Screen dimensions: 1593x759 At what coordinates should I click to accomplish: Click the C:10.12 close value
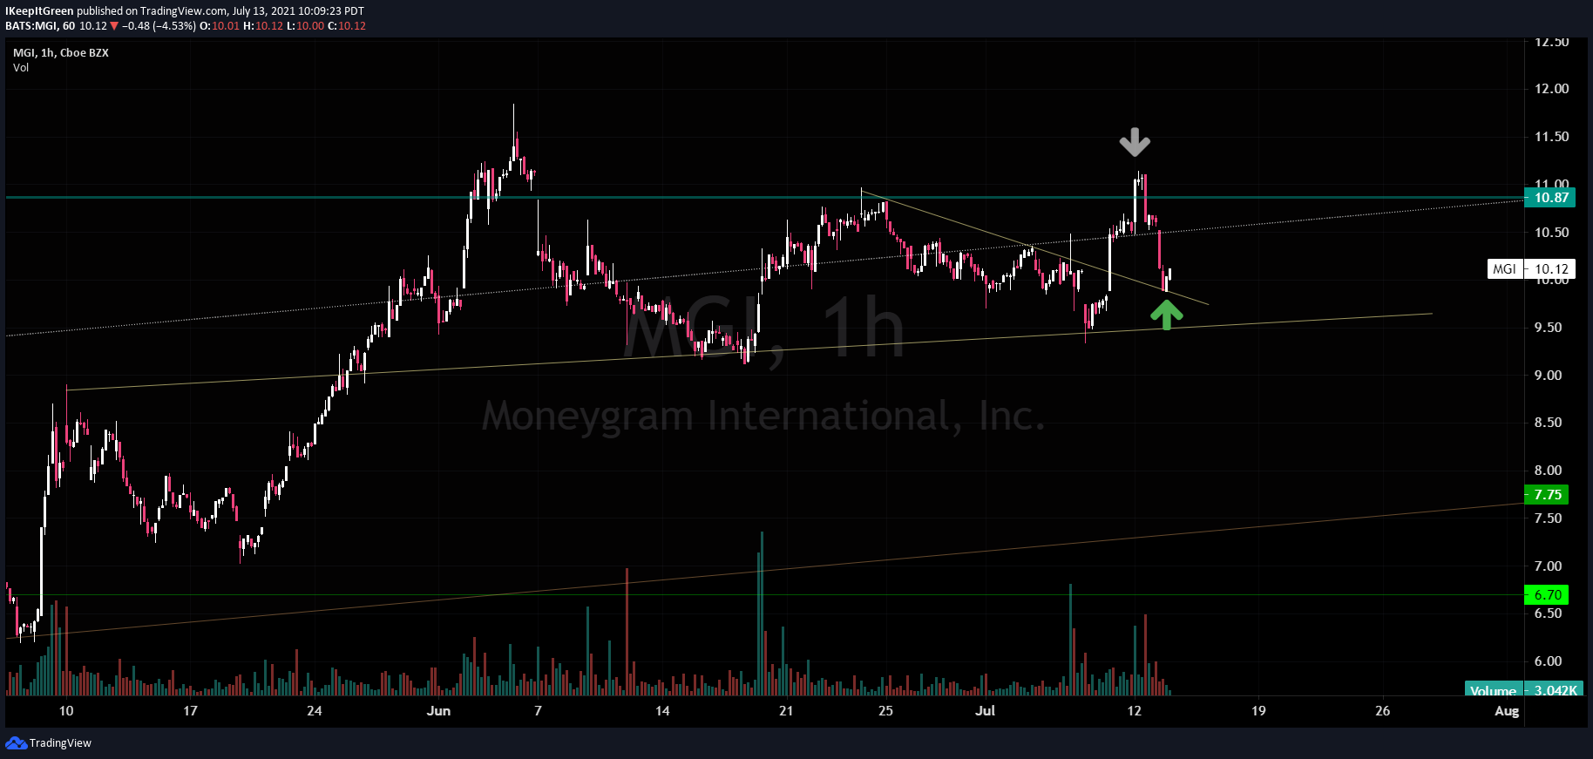point(347,26)
